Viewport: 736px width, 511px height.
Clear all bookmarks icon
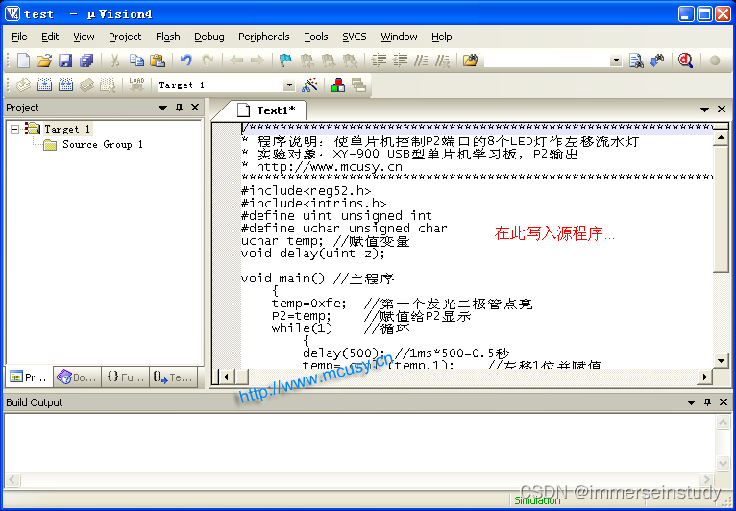[350, 61]
